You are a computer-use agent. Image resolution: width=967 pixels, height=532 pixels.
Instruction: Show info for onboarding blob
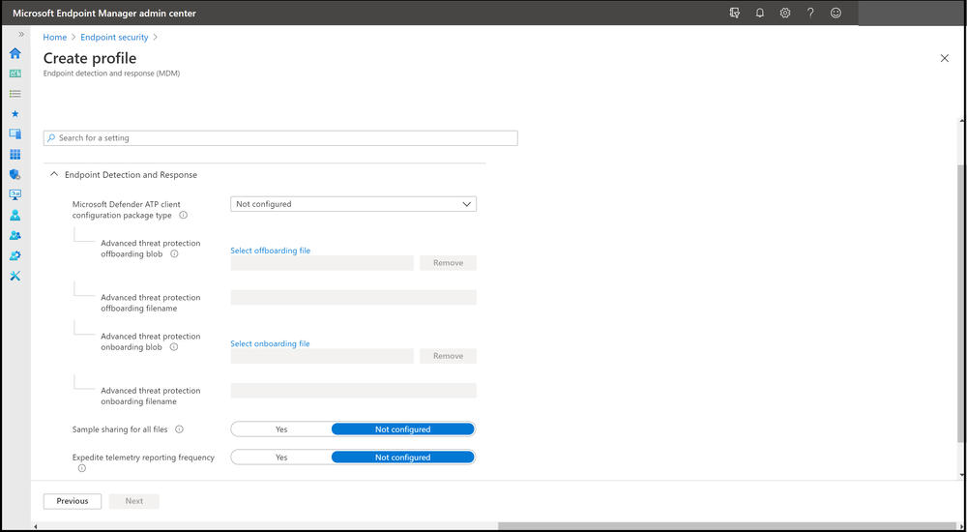pyautogui.click(x=174, y=347)
